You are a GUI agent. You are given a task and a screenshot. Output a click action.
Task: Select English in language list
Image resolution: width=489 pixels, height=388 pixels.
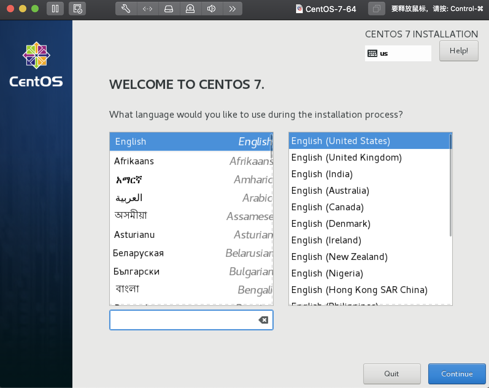click(x=191, y=142)
